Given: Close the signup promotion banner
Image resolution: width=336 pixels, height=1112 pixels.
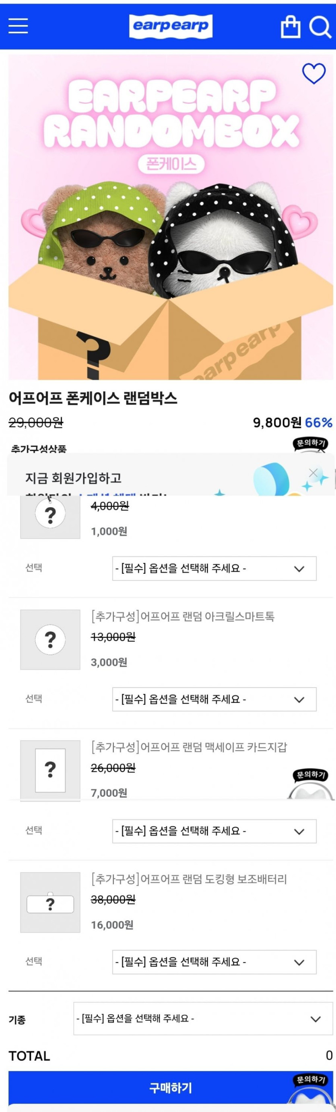Looking at the screenshot, I should point(313,473).
